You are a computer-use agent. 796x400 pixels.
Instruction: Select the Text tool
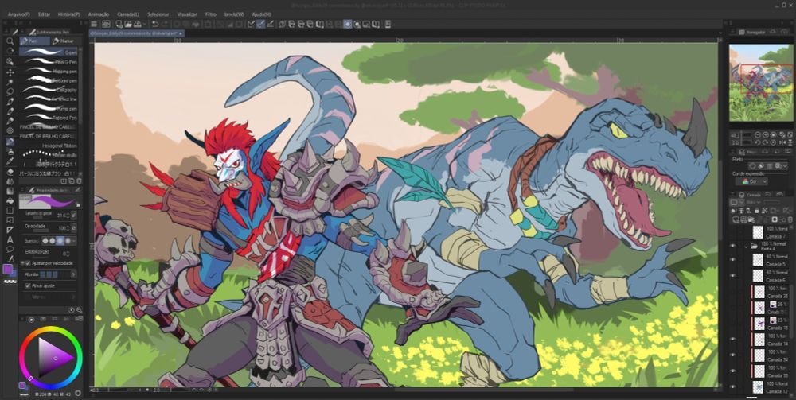10,240
